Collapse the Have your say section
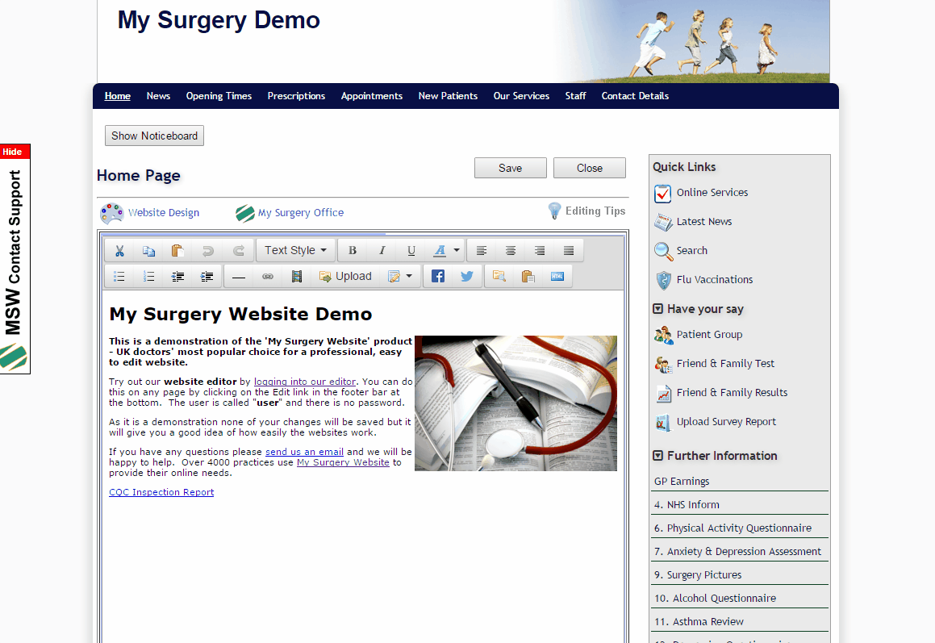The image size is (935, 643). [x=658, y=309]
